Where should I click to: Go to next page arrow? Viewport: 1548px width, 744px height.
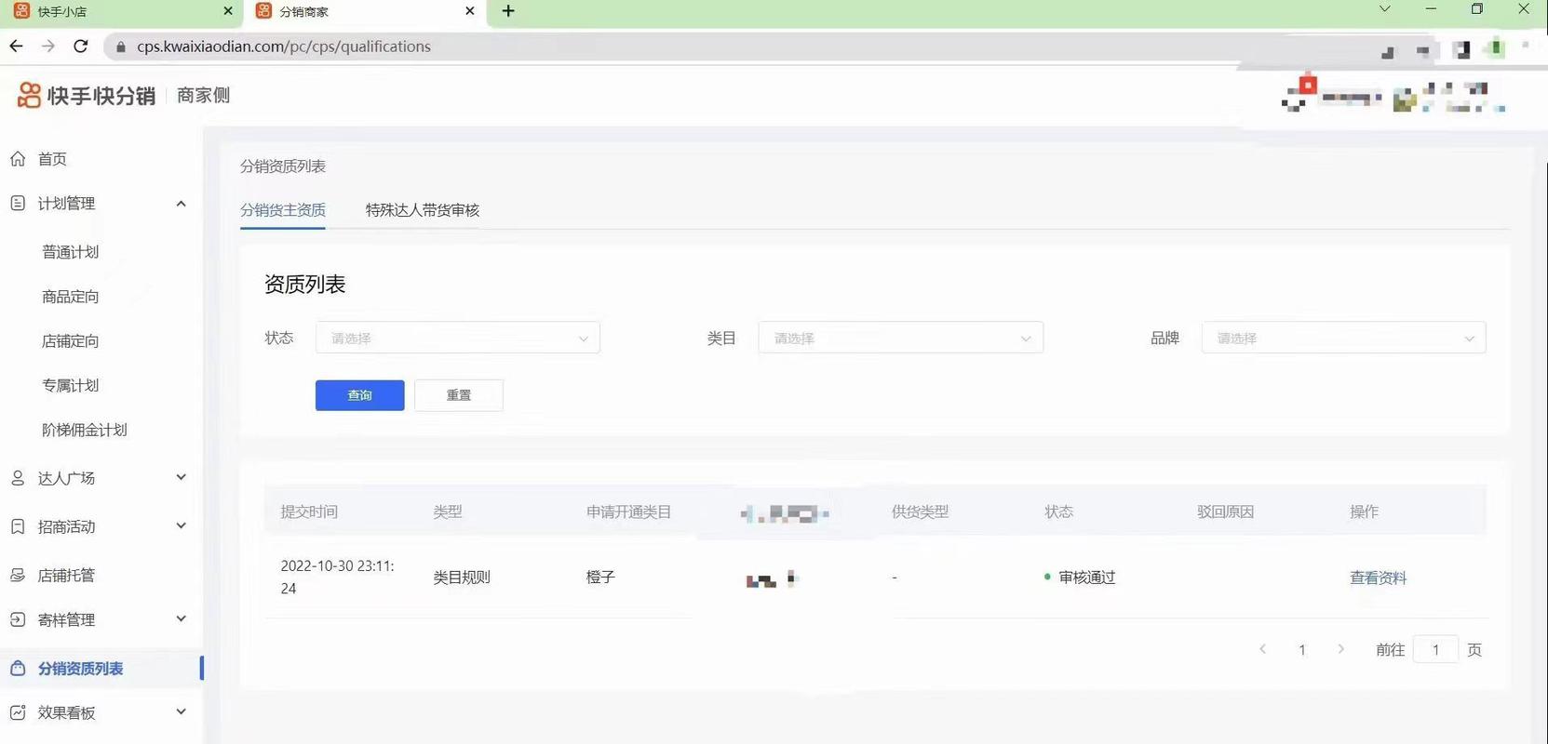click(1340, 649)
